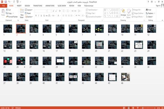Click the zoom slider in status bar
Image resolution: width=164 pixels, height=109 pixels.
click(x=148, y=108)
